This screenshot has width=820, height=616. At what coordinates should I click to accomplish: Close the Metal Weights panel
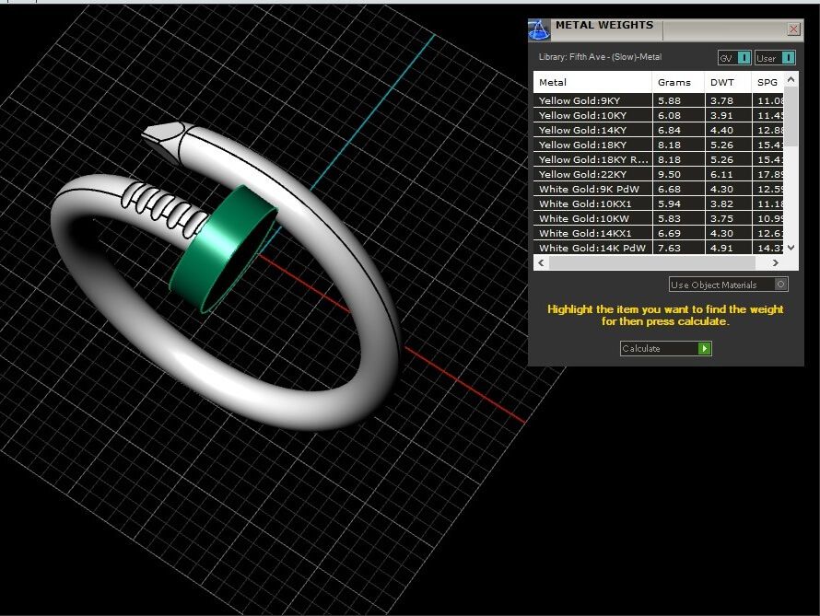pyautogui.click(x=793, y=29)
